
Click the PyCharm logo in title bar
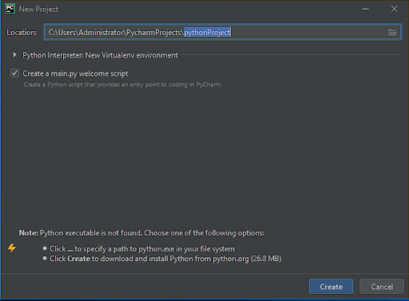[x=10, y=9]
